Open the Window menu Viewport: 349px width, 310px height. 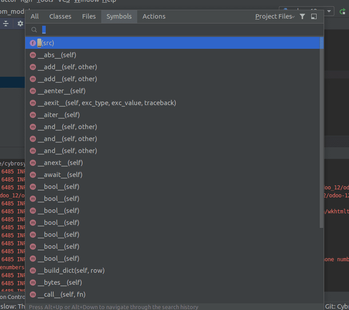[87, 1]
